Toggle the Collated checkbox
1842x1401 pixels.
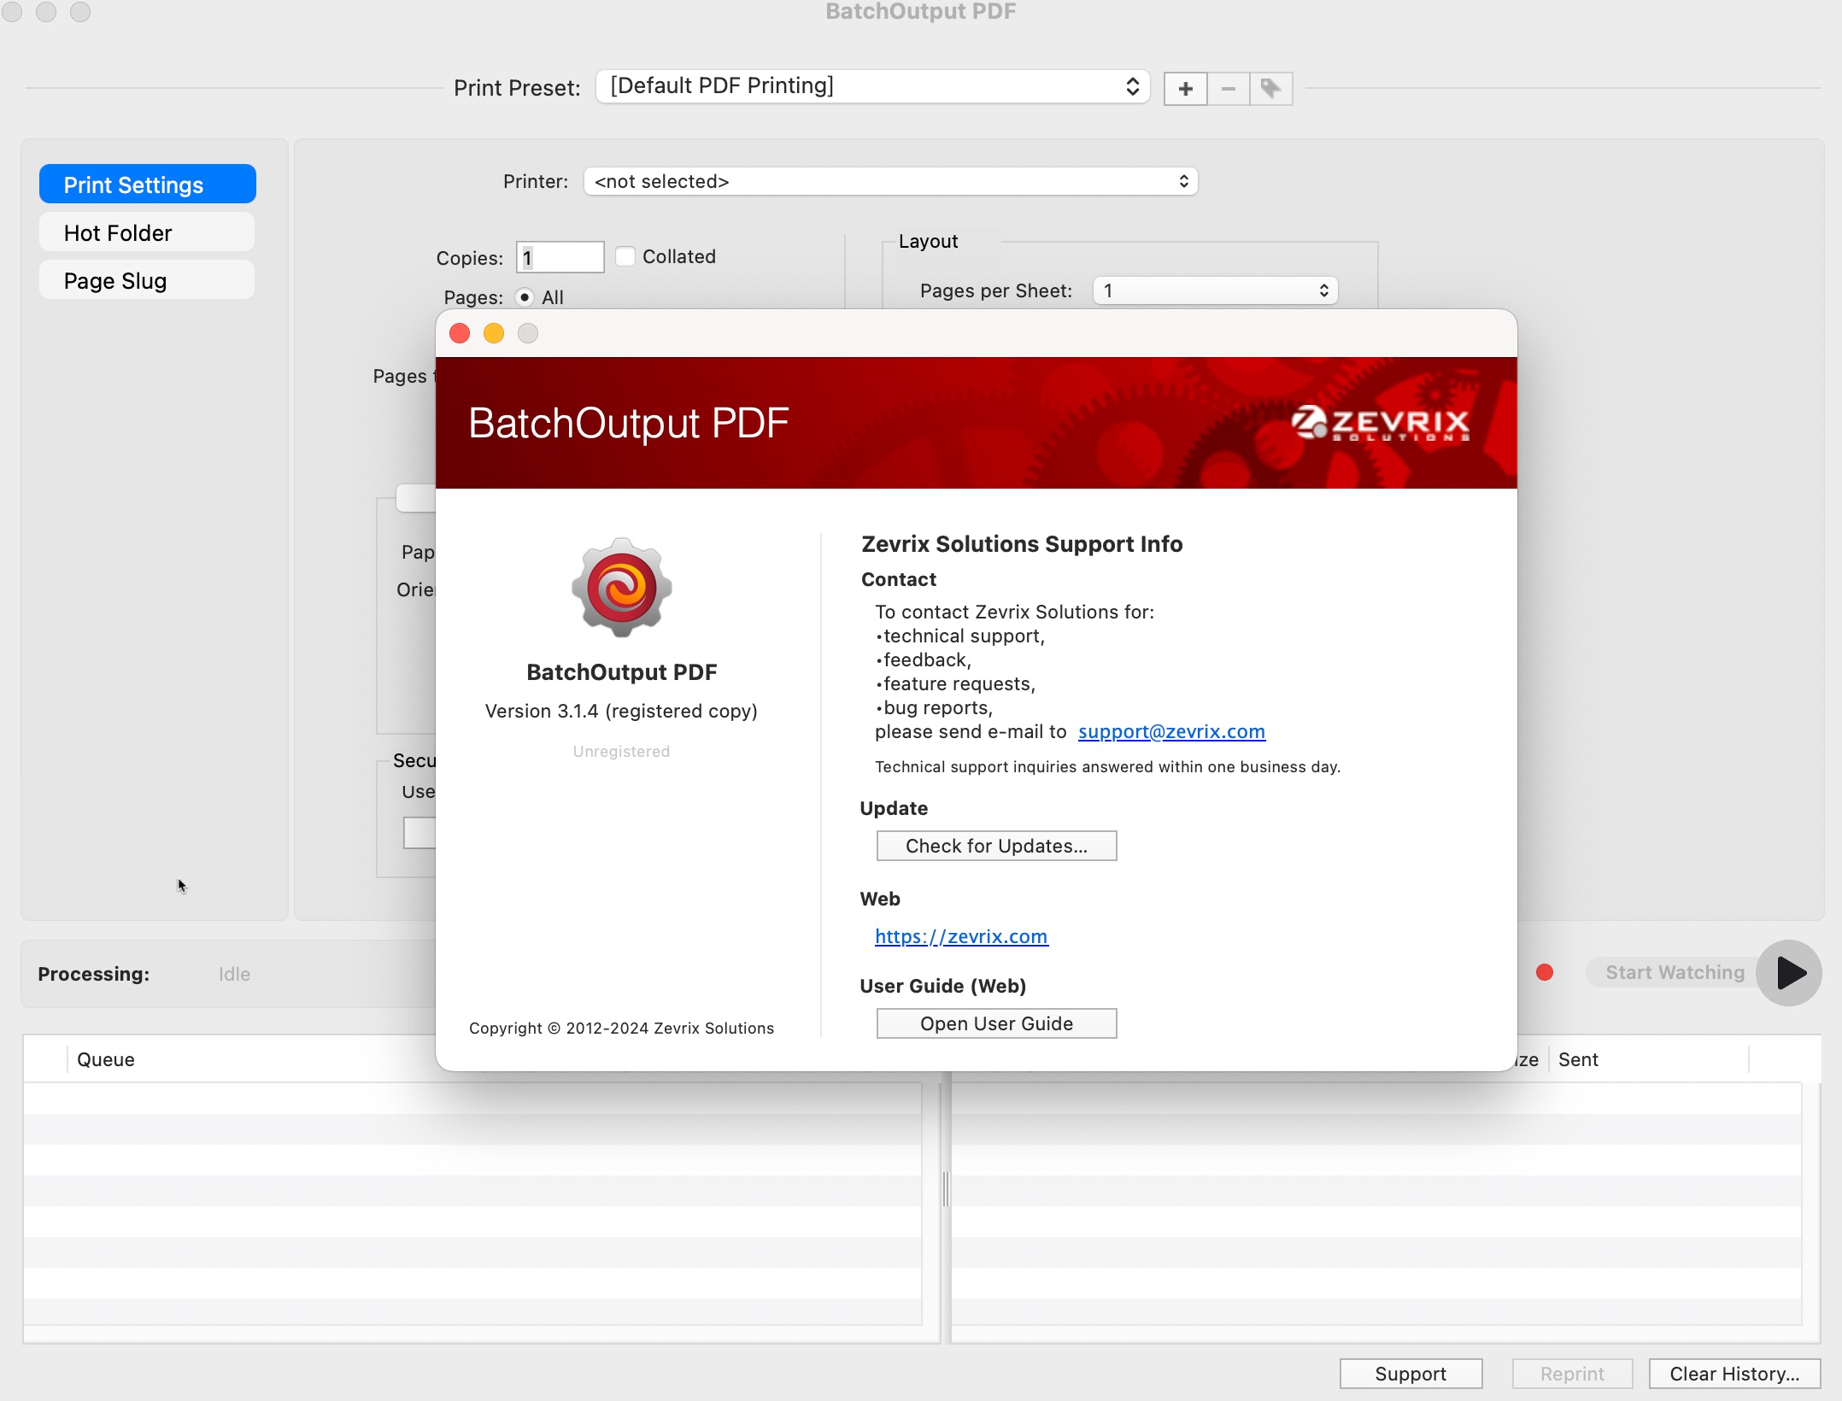[x=625, y=256]
